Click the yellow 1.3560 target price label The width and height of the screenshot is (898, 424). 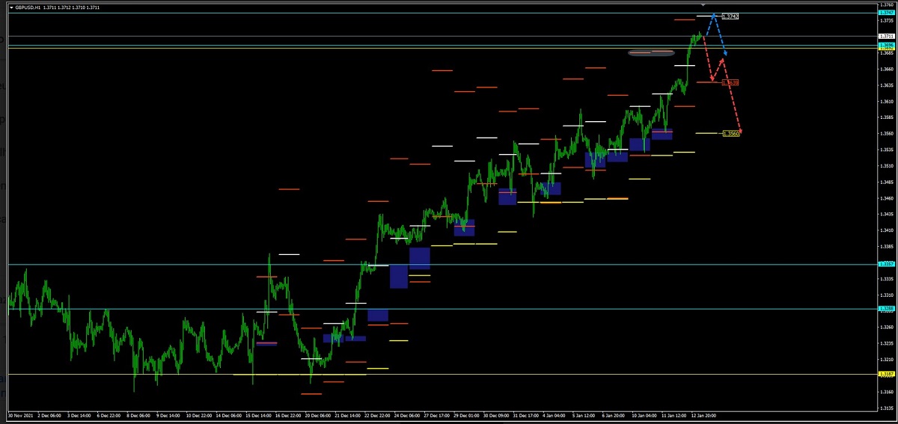[730, 133]
